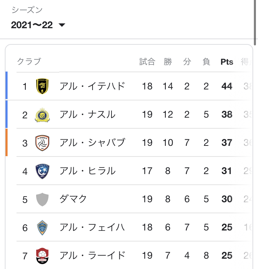Screen dimensions: 258x269
Task: Select the アル・ヒラル team name
Action: [87, 171]
